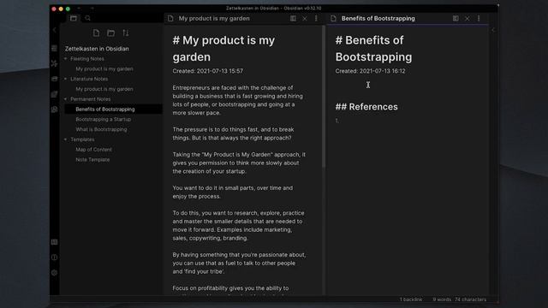Open the search panel magnifier icon

click(x=87, y=18)
